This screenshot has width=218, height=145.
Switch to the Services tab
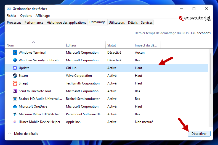point(147,23)
